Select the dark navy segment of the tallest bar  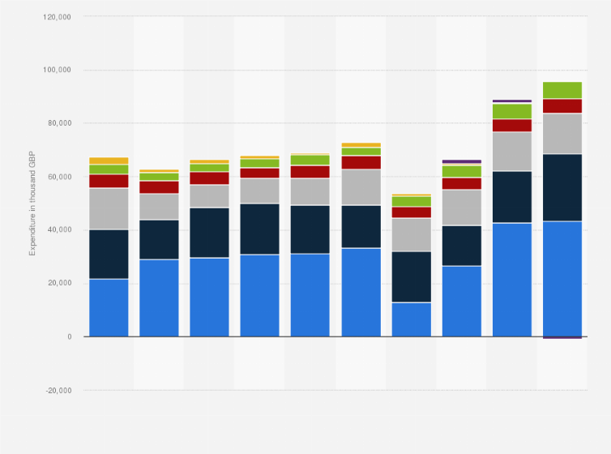(x=562, y=188)
